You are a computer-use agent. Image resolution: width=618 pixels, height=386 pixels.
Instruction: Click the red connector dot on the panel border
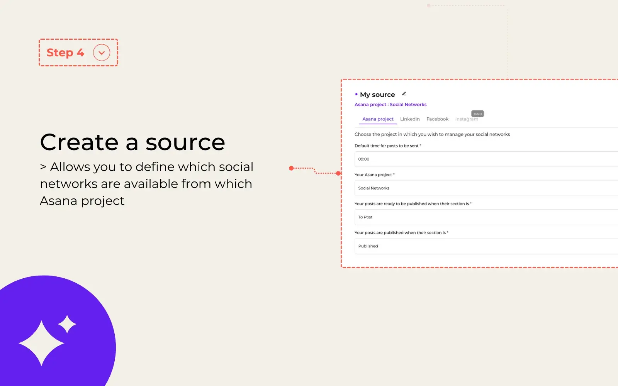338,173
